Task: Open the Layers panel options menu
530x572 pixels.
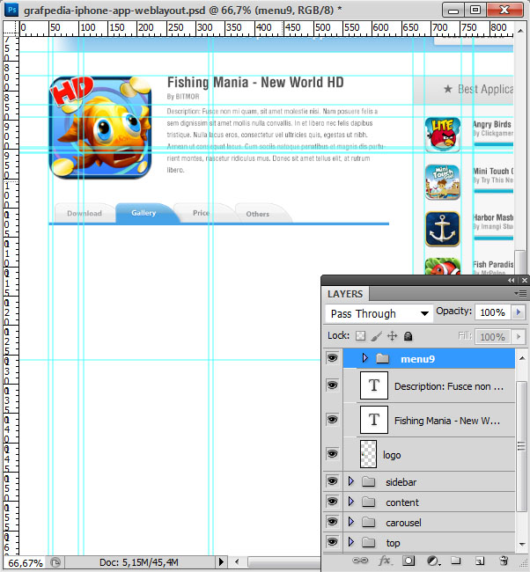Action: pos(520,293)
